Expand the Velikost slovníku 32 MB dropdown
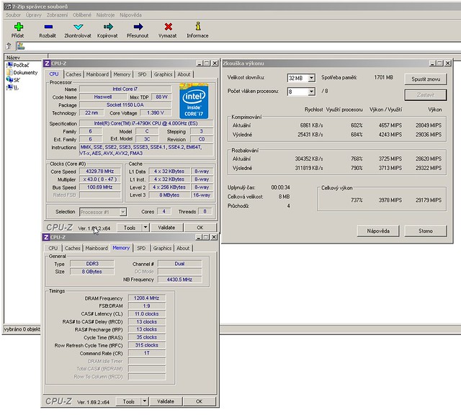The width and height of the screenshot is (461, 415). [311, 78]
